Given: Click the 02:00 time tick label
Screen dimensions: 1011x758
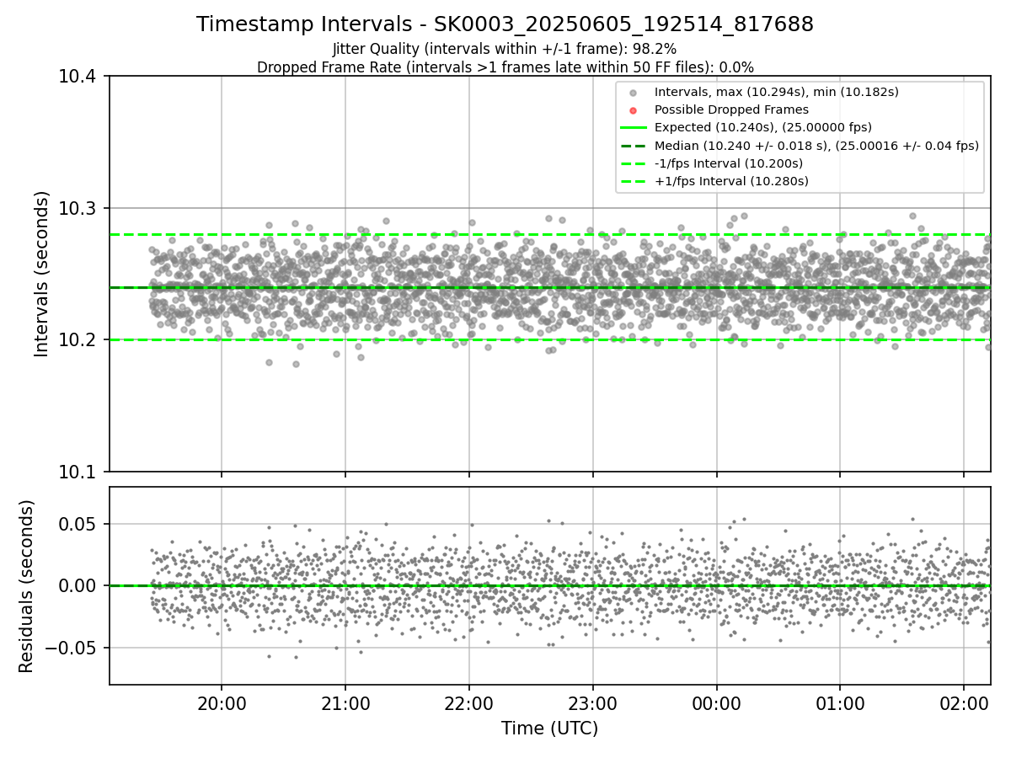Looking at the screenshot, I should coord(964,703).
